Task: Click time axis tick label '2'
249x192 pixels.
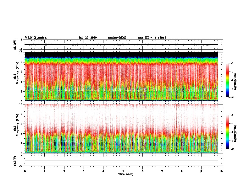Action: (64, 171)
